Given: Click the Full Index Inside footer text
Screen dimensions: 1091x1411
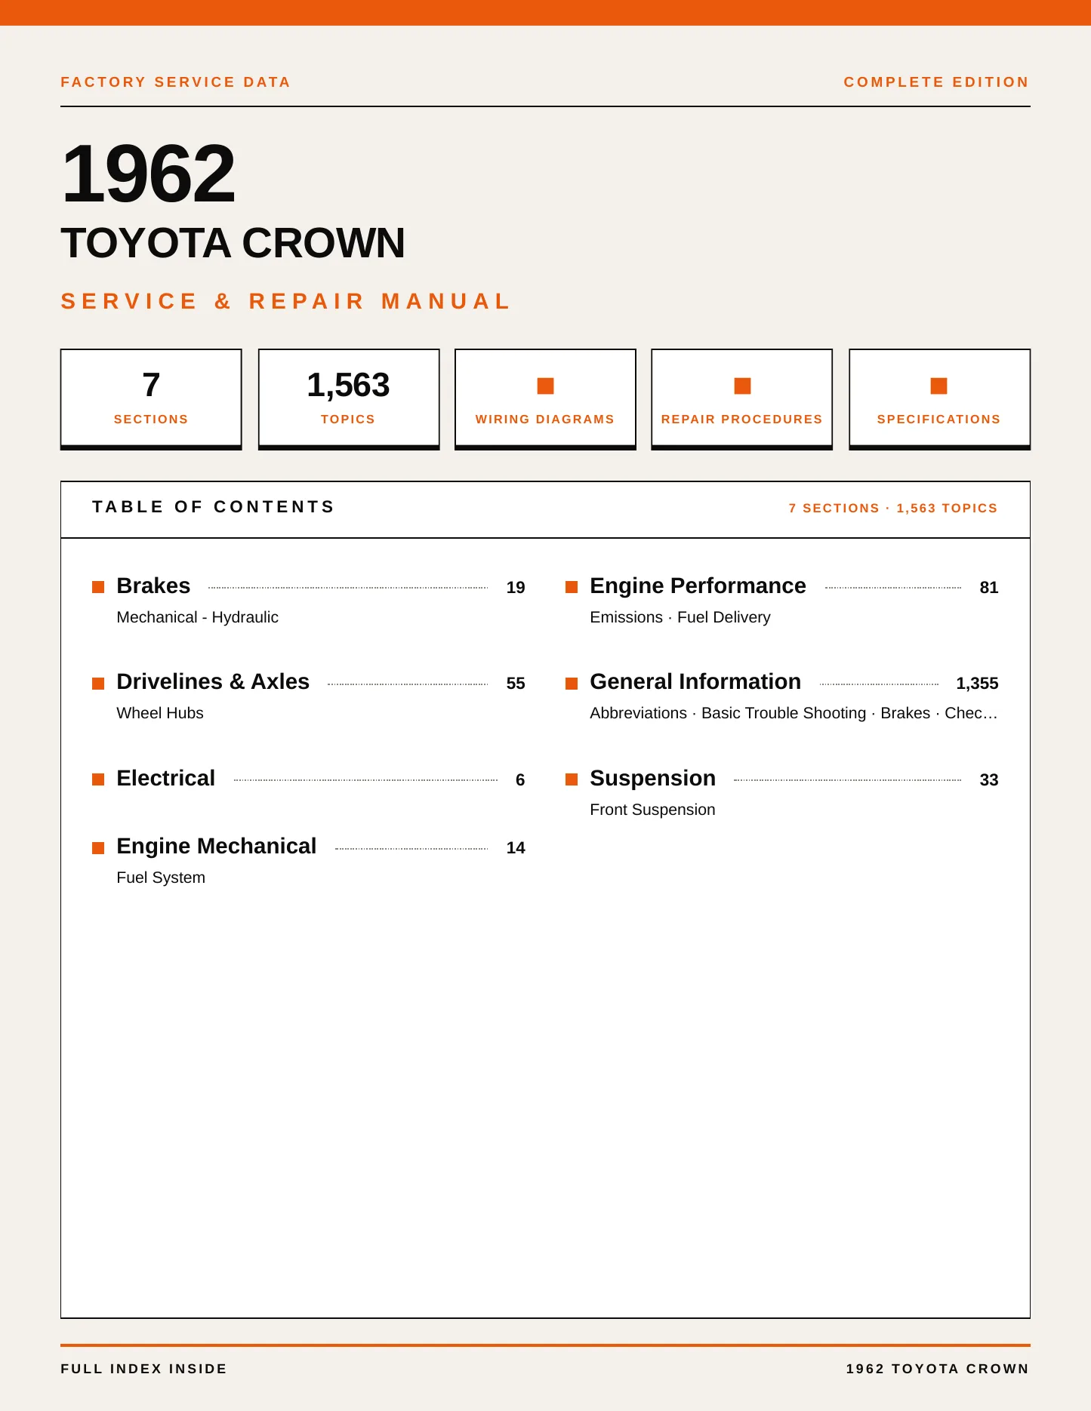Looking at the screenshot, I should (143, 1369).
